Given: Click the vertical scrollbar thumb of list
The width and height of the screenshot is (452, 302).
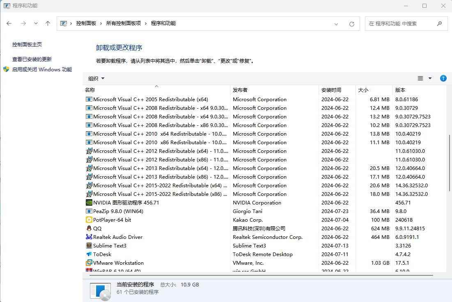Looking at the screenshot, I should (450, 163).
